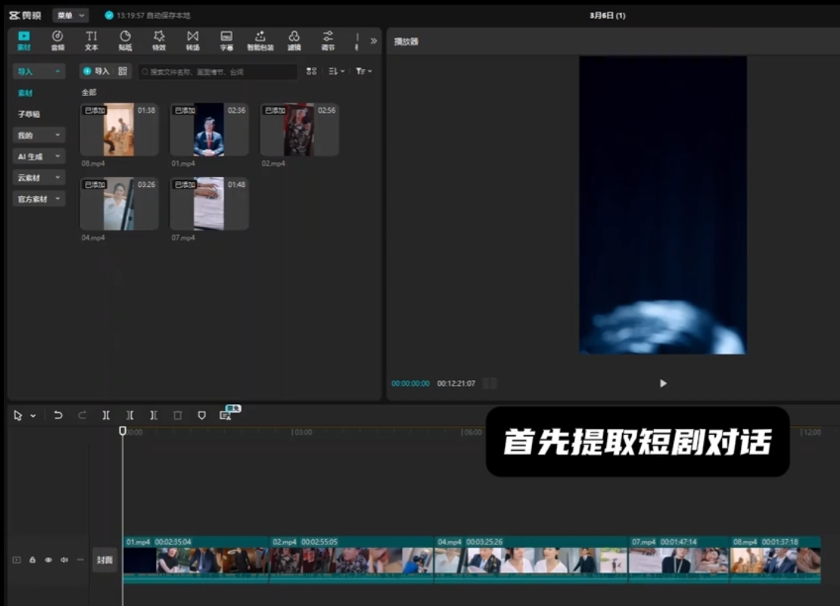
Task: Open the 转场 transitions panel
Action: (192, 40)
